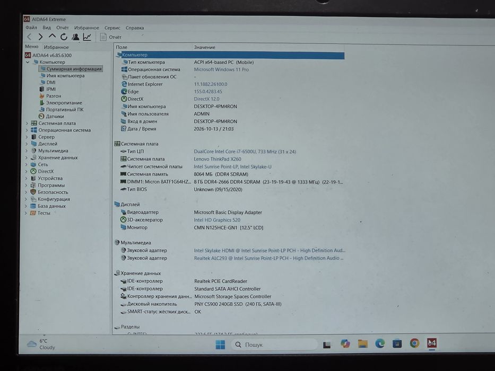Open the DualCore Intel Core i7-6500U link
Image resolution: width=495 pixels, height=371 pixels.
click(x=245, y=152)
